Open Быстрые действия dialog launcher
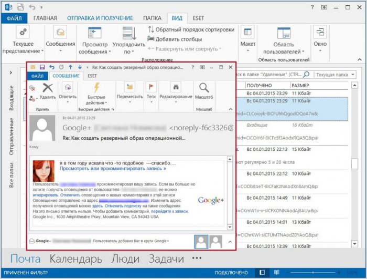 point(113,109)
